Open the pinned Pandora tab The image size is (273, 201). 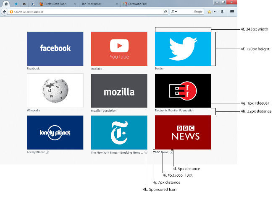(33, 4)
